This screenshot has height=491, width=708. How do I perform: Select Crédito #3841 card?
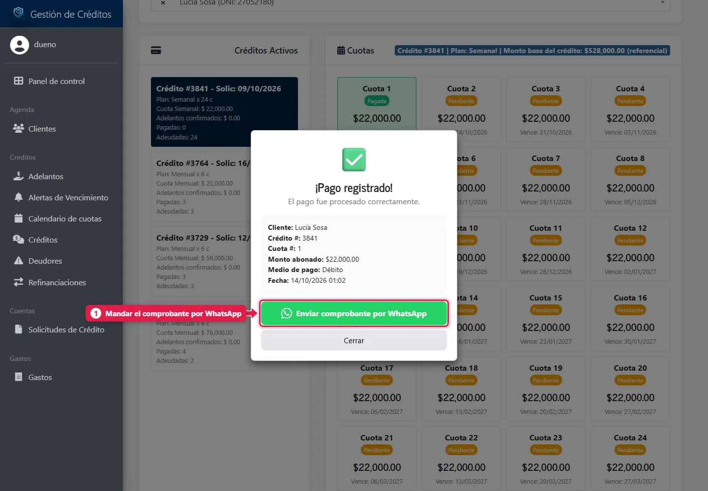(224, 112)
